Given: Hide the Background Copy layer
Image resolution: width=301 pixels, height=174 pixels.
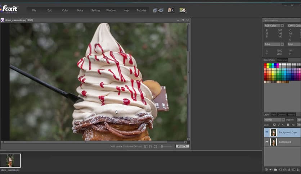Looking at the screenshot, I should click(x=267, y=132).
